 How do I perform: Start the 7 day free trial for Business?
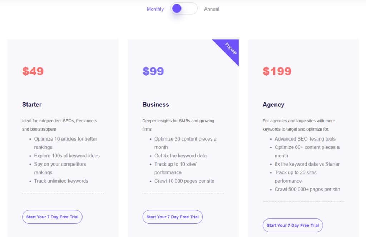click(173, 217)
